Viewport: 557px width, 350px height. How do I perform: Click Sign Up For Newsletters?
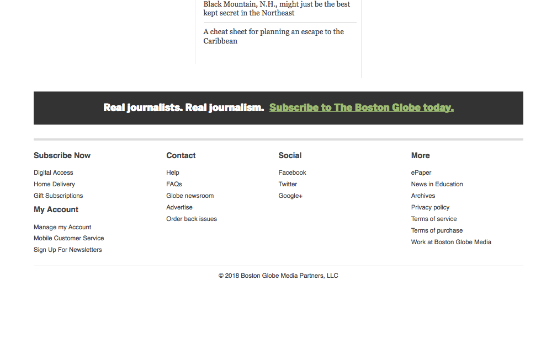click(x=68, y=250)
